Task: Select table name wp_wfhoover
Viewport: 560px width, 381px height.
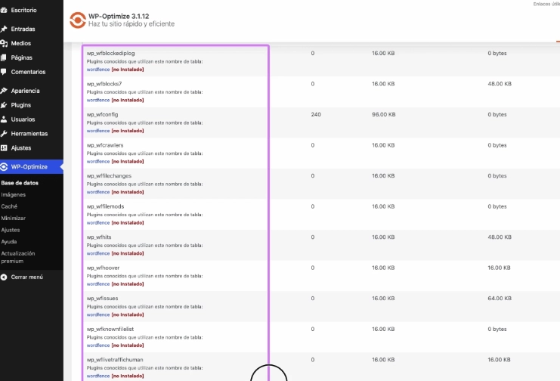Action: (x=103, y=268)
